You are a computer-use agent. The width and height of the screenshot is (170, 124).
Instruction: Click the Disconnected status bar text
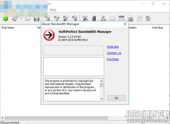coord(10,122)
